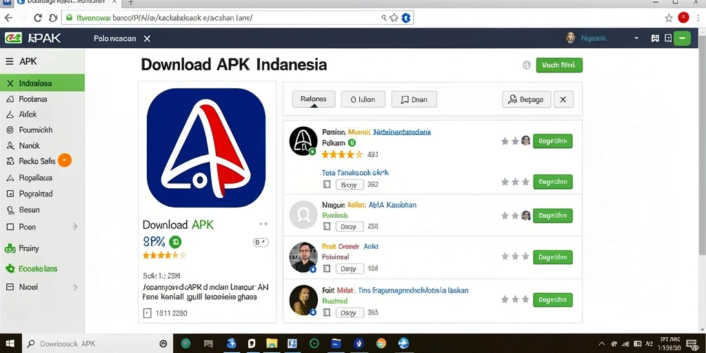Click green button in Prait Drenelr row
The width and height of the screenshot is (706, 353).
552,257
